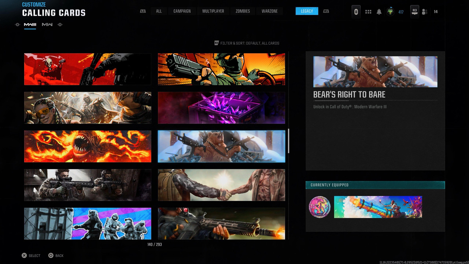Image resolution: width=469 pixels, height=264 pixels.
Task: Click the player rank emblem icon
Action: [390, 12]
